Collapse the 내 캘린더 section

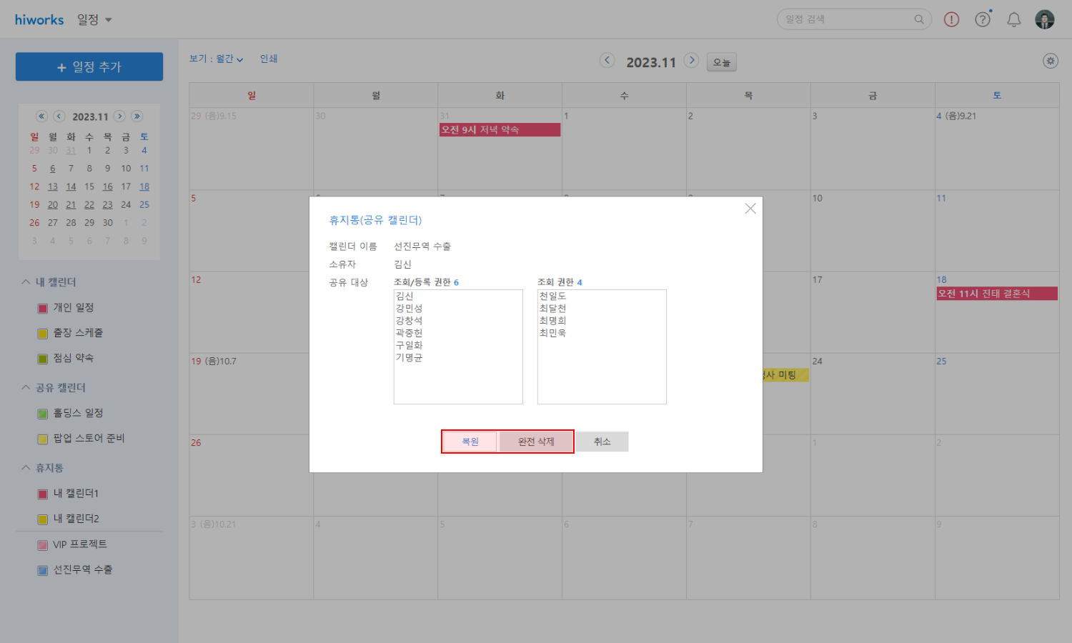coord(26,282)
